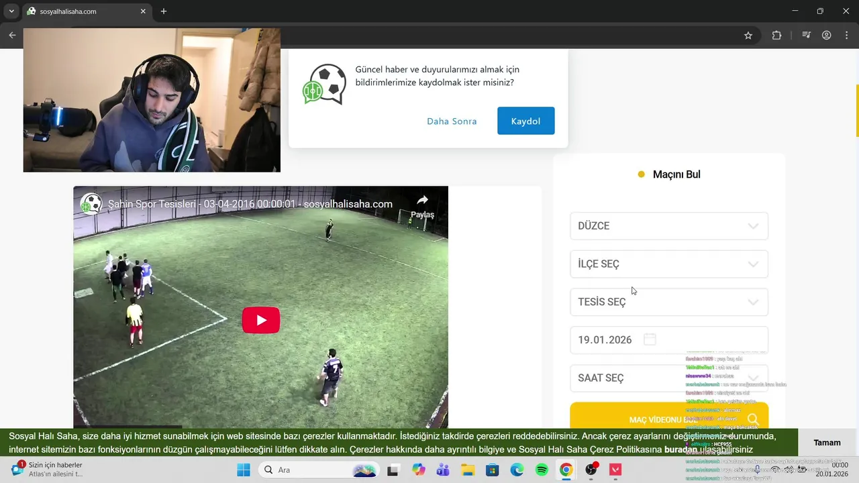Click the Paylaş share arrow on video

422,206
